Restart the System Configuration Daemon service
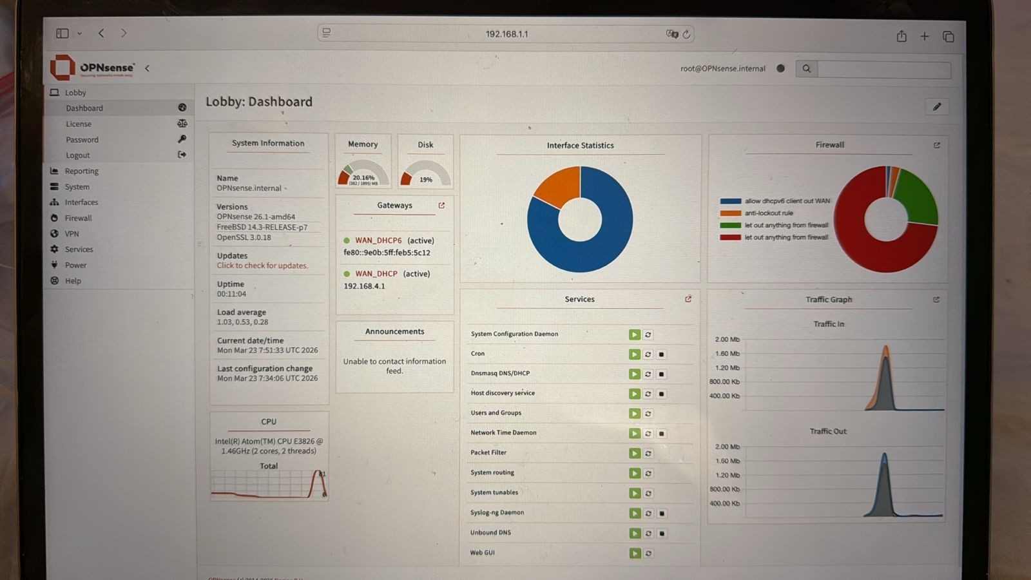This screenshot has width=1031, height=580. [648, 334]
